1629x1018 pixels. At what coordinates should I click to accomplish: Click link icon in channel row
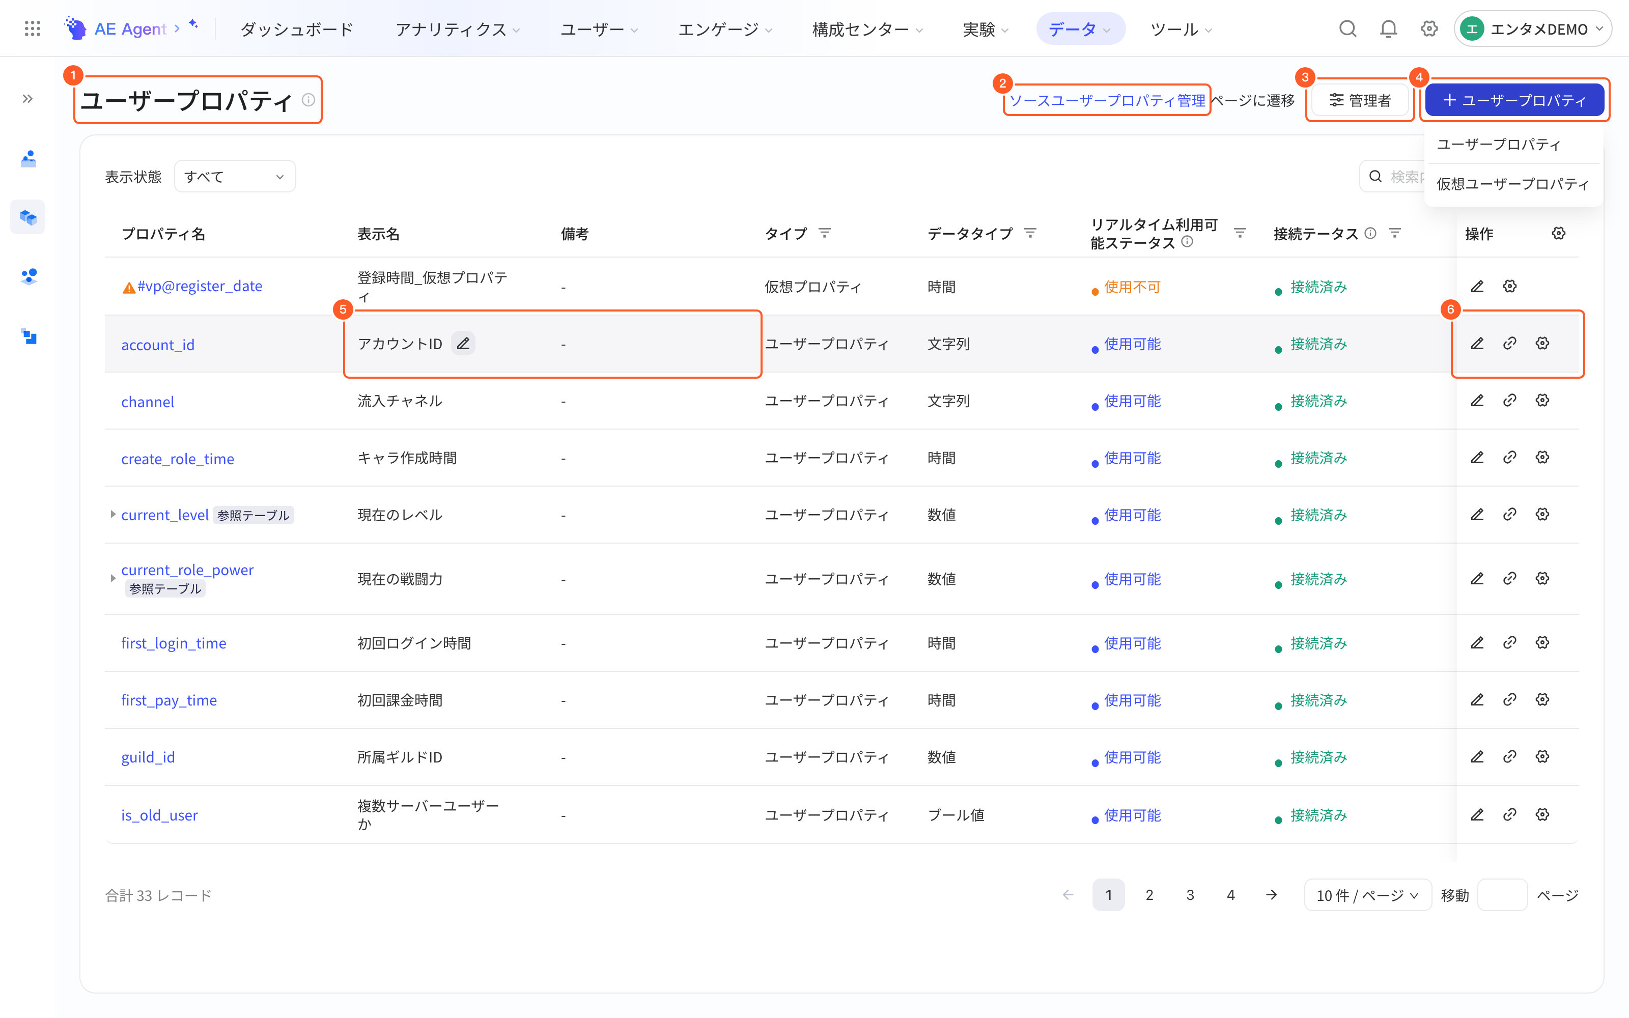[1510, 401]
